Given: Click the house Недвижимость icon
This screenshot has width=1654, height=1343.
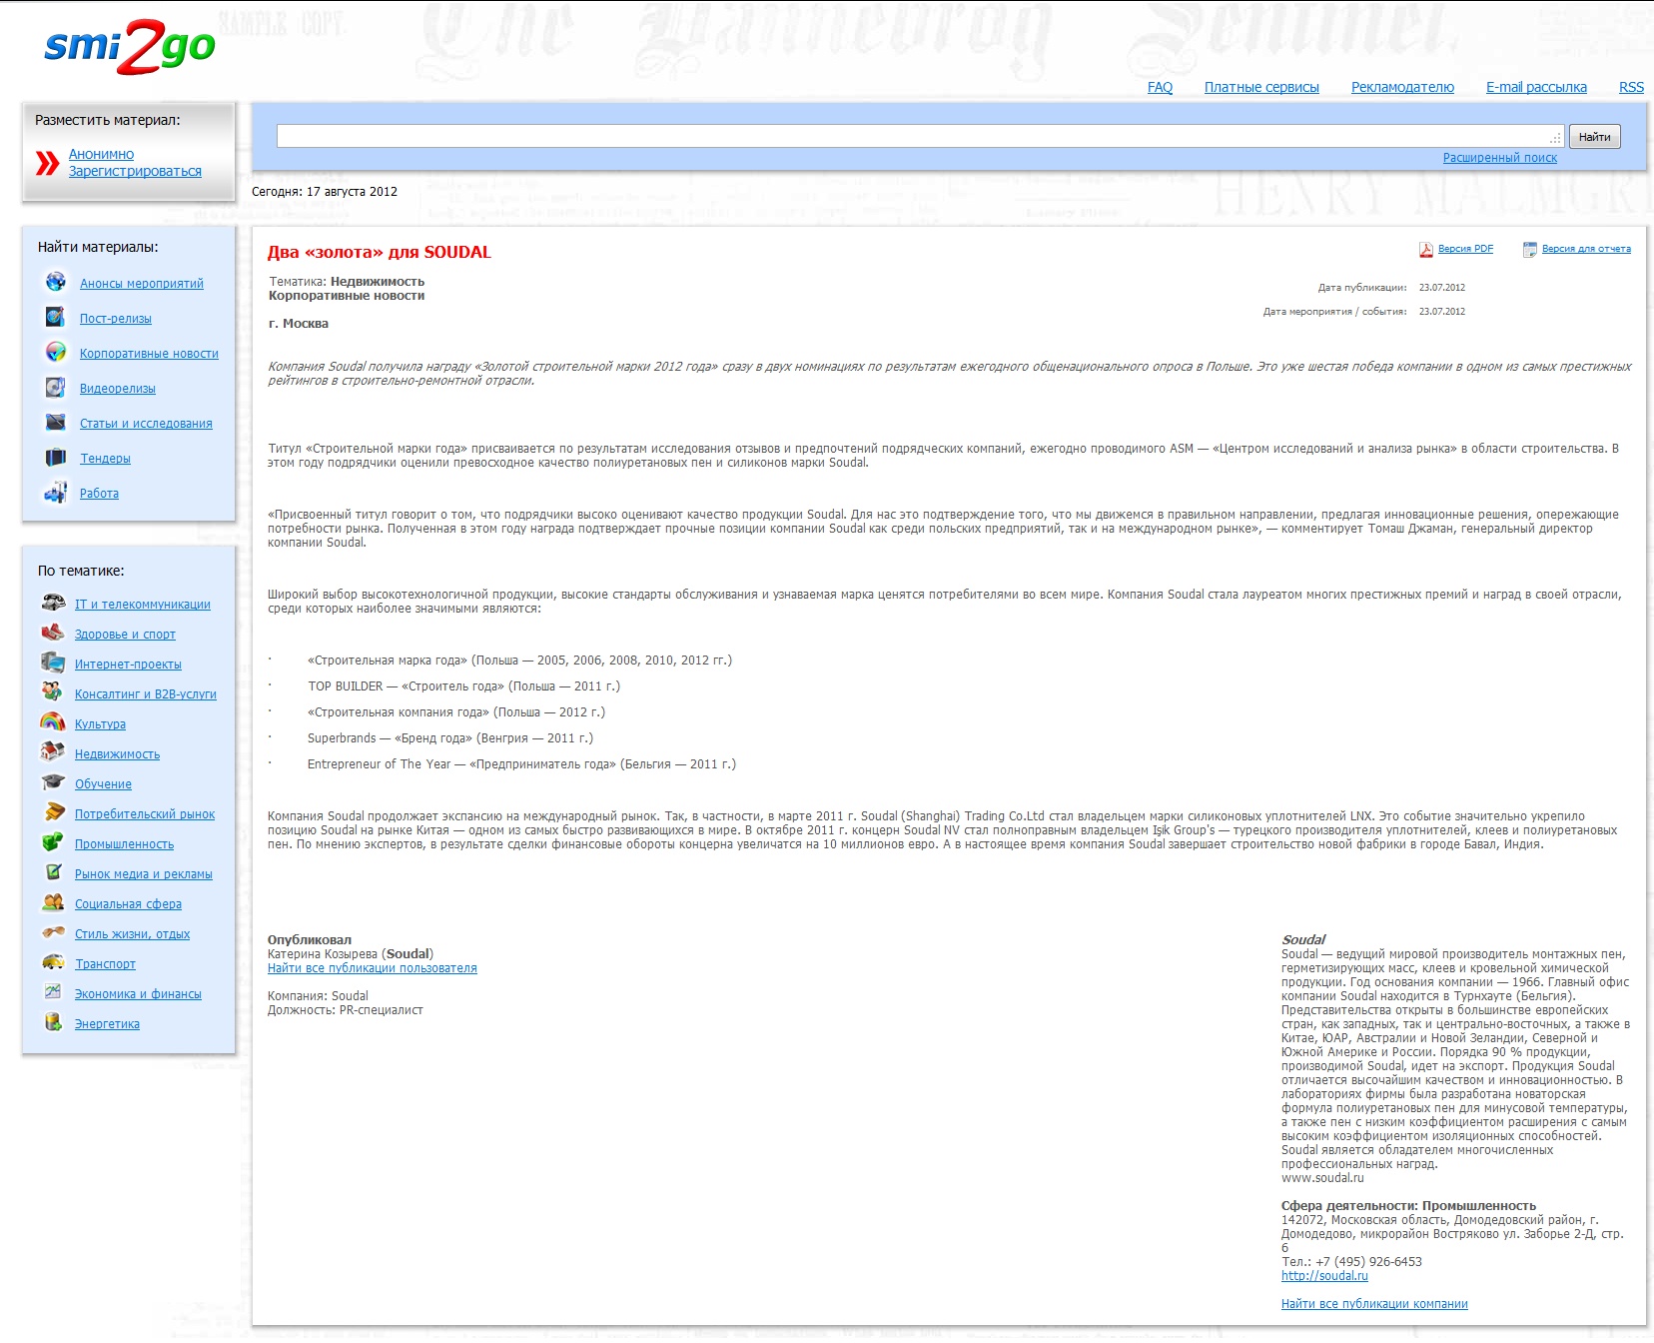Looking at the screenshot, I should [x=53, y=752].
